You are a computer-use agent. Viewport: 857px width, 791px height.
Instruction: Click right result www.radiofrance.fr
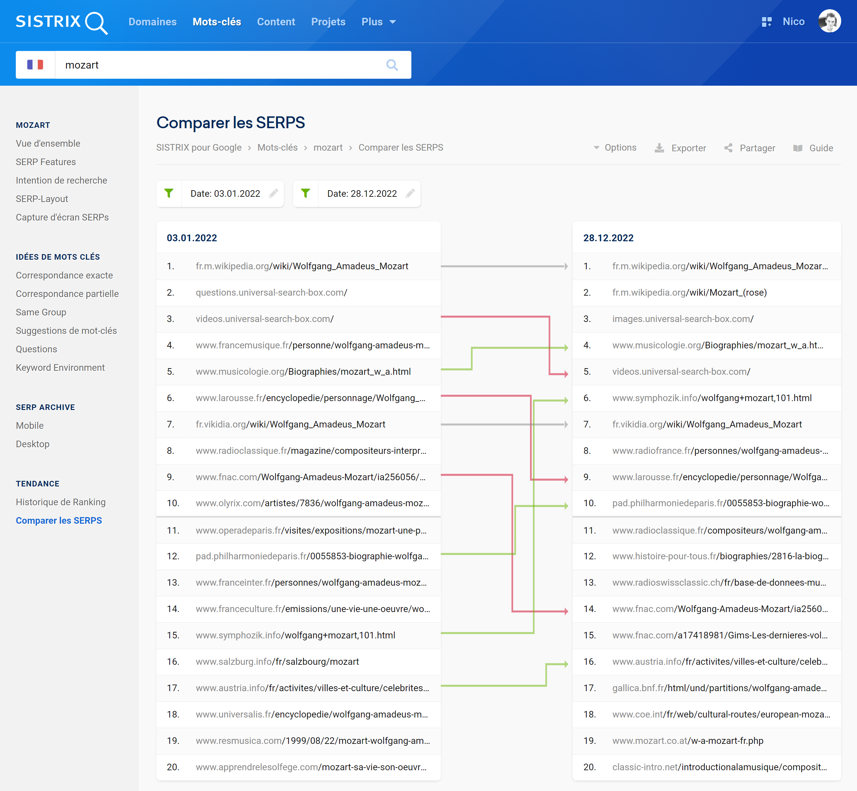[x=720, y=450]
